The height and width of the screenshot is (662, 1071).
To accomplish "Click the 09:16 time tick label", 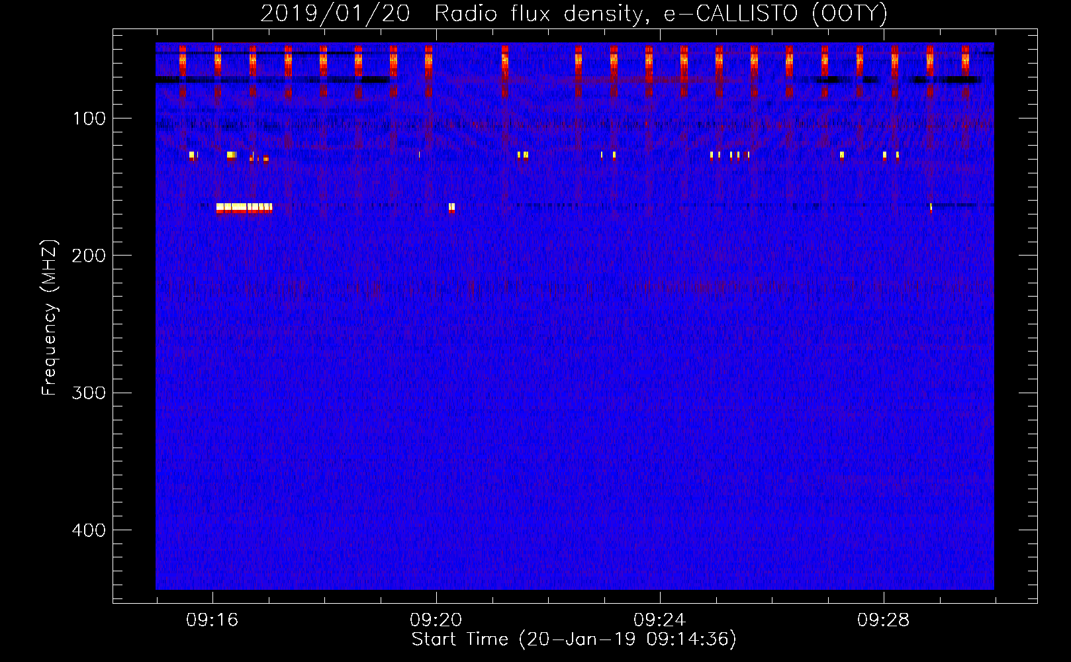I will (212, 620).
